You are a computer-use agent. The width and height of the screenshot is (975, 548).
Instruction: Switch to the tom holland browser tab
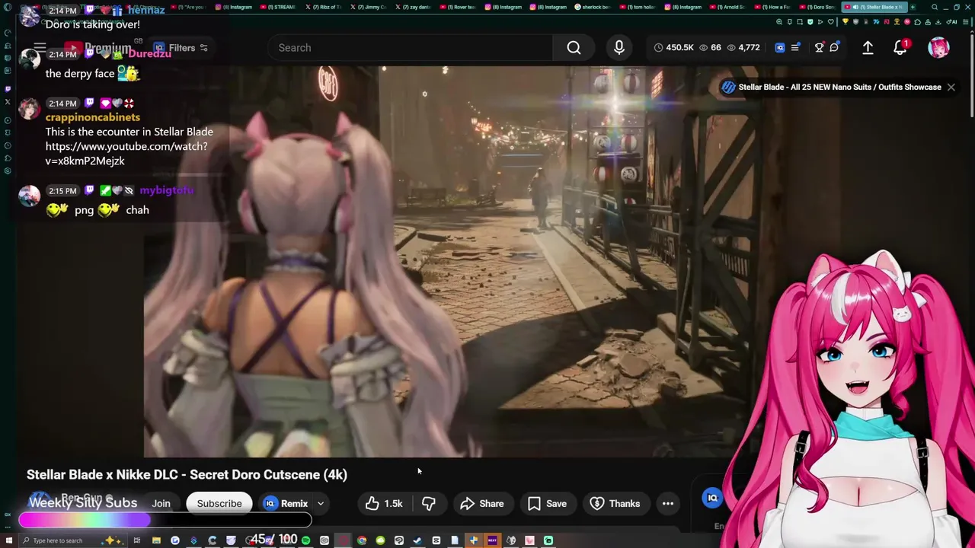[x=638, y=7]
